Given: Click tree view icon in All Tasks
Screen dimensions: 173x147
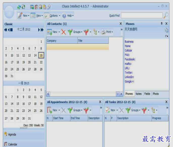Looking at the screenshot, I should point(153,110).
